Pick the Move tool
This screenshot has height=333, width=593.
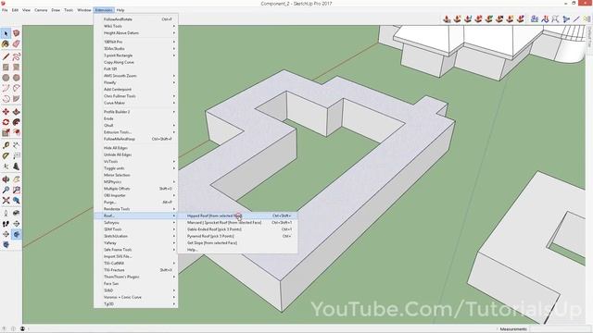tap(6, 112)
